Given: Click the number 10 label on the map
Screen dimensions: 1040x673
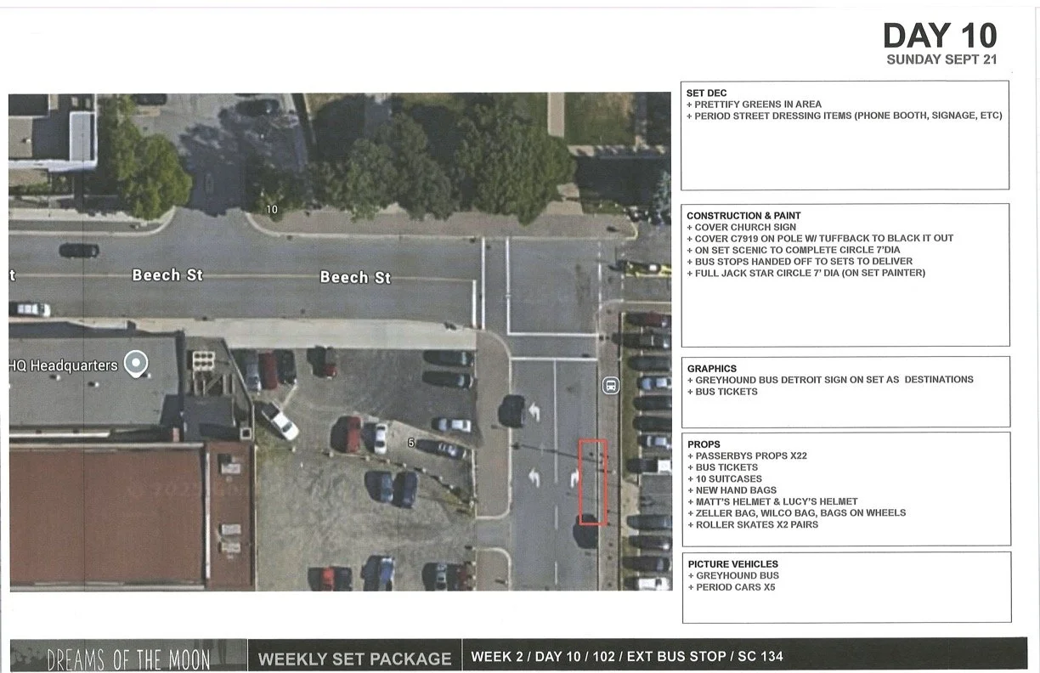Looking at the screenshot, I should tap(272, 209).
